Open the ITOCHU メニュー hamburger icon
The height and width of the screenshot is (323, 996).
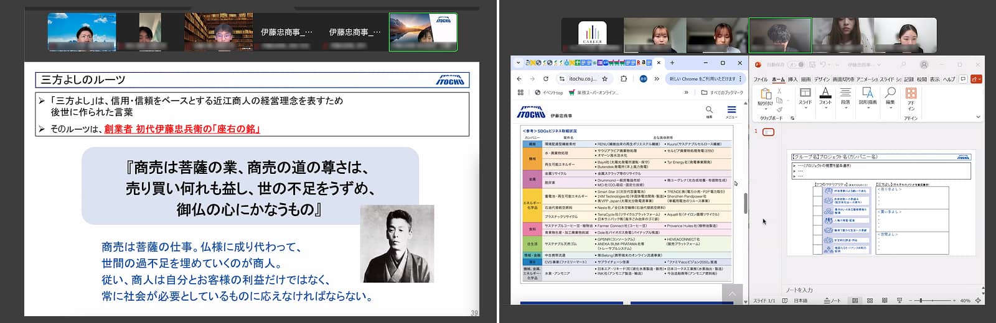pyautogui.click(x=731, y=110)
